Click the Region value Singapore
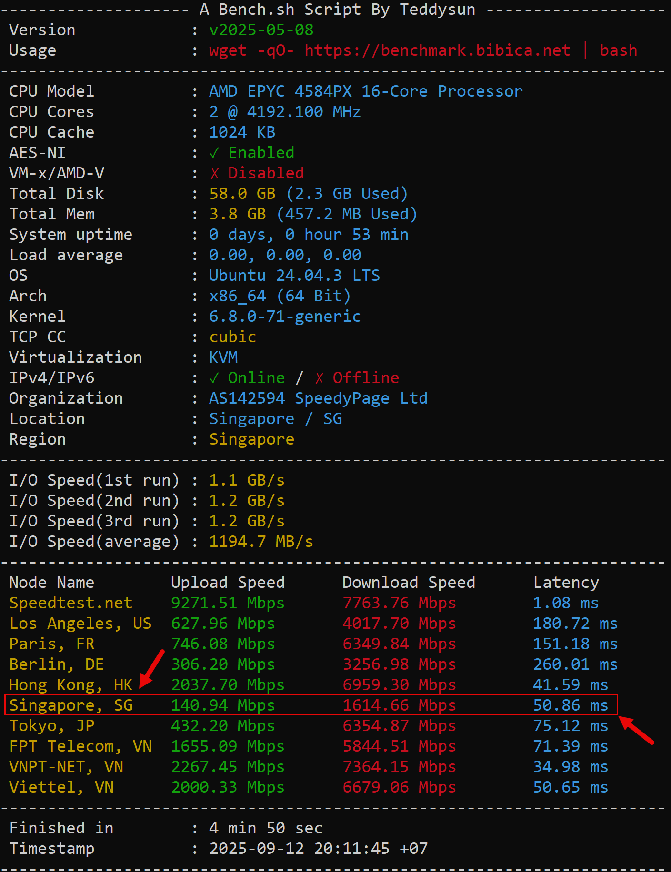Viewport: 671px width, 872px height. point(251,439)
